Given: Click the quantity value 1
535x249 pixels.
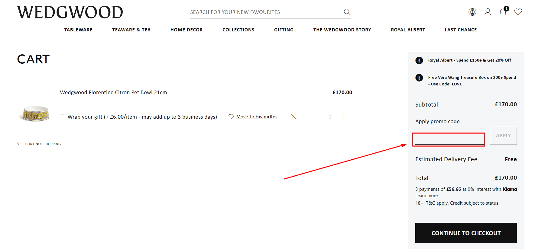Looking at the screenshot, I should 330,117.
